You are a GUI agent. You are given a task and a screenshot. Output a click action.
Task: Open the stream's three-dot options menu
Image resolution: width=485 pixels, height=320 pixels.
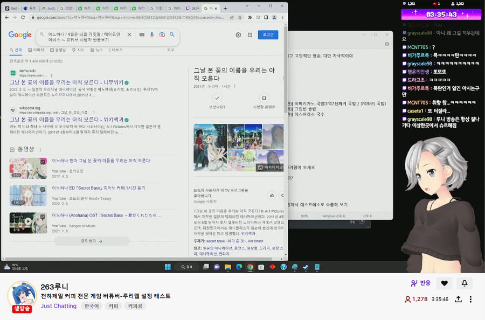pyautogui.click(x=470, y=299)
